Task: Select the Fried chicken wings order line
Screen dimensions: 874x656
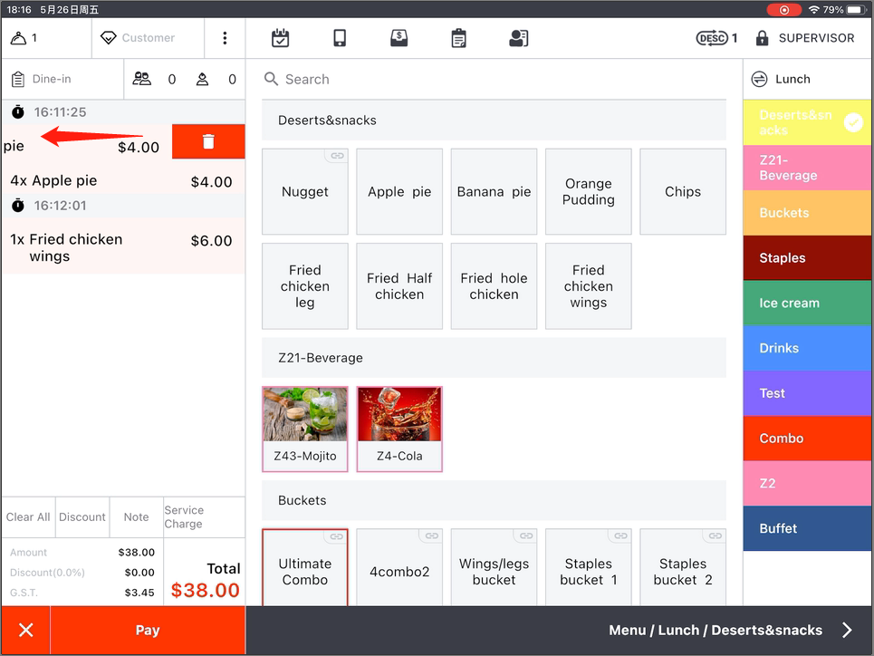Action: (123, 247)
